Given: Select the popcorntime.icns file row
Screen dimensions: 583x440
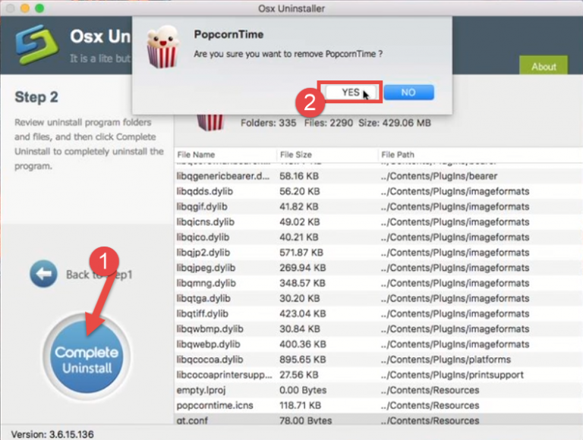Looking at the screenshot, I should [x=379, y=405].
